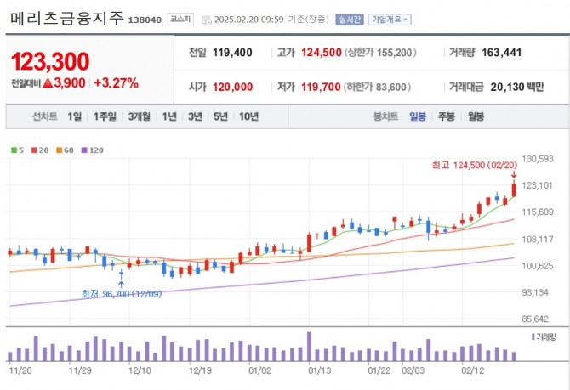Click the green 5-day moving average swatch
This screenshot has height=390, width=570.
pyautogui.click(x=14, y=150)
